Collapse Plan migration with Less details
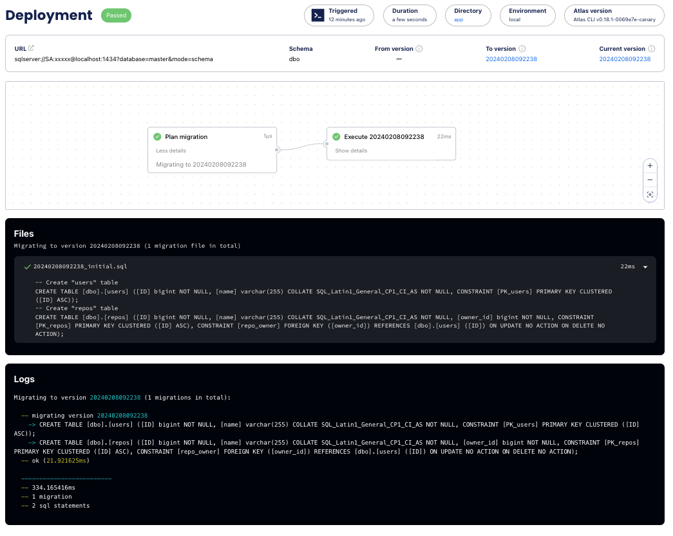The width and height of the screenshot is (673, 536). pos(171,151)
